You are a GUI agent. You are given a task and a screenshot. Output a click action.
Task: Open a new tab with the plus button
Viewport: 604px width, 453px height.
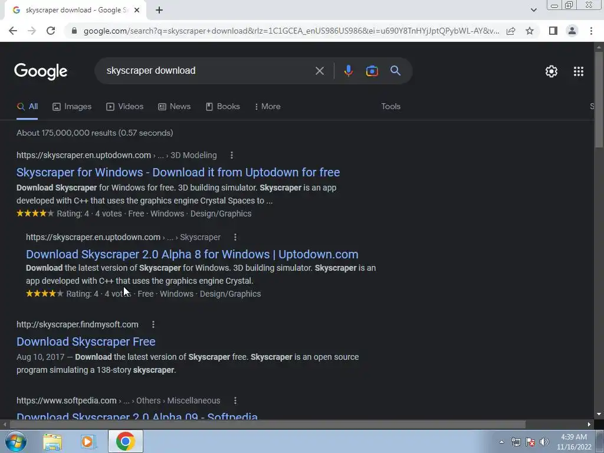[159, 10]
